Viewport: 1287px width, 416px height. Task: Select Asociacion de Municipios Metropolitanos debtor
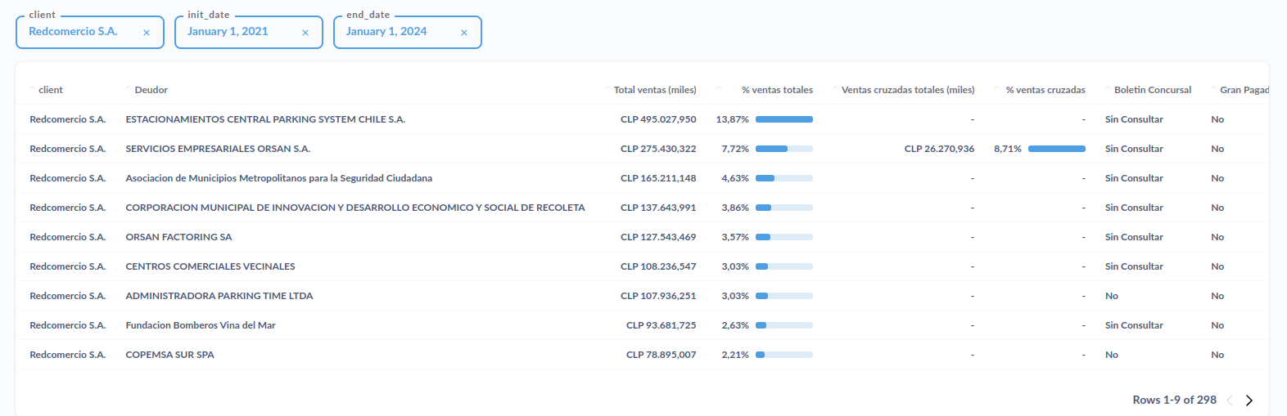[x=279, y=178]
